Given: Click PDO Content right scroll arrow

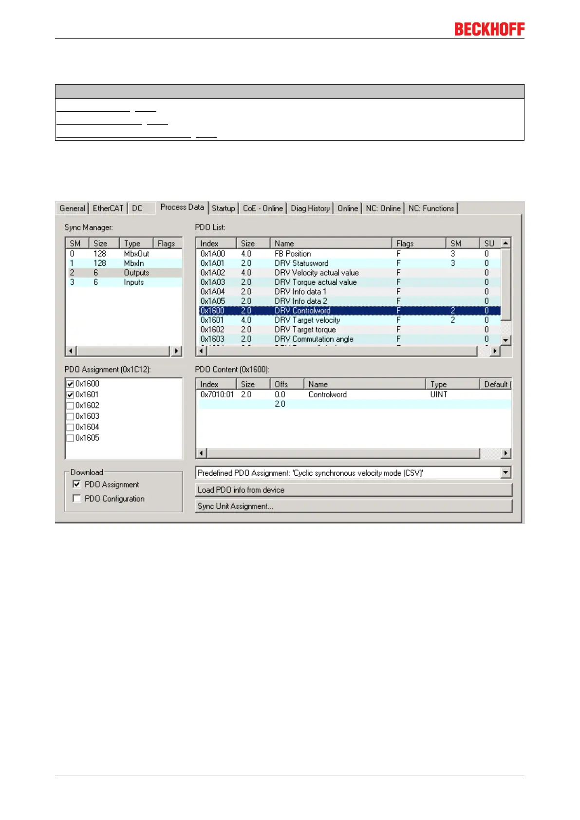Looking at the screenshot, I should [x=506, y=453].
